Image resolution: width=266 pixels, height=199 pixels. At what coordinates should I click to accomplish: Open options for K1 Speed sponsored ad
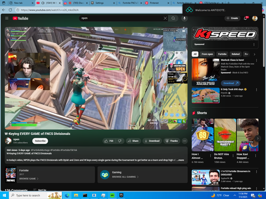point(254,45)
